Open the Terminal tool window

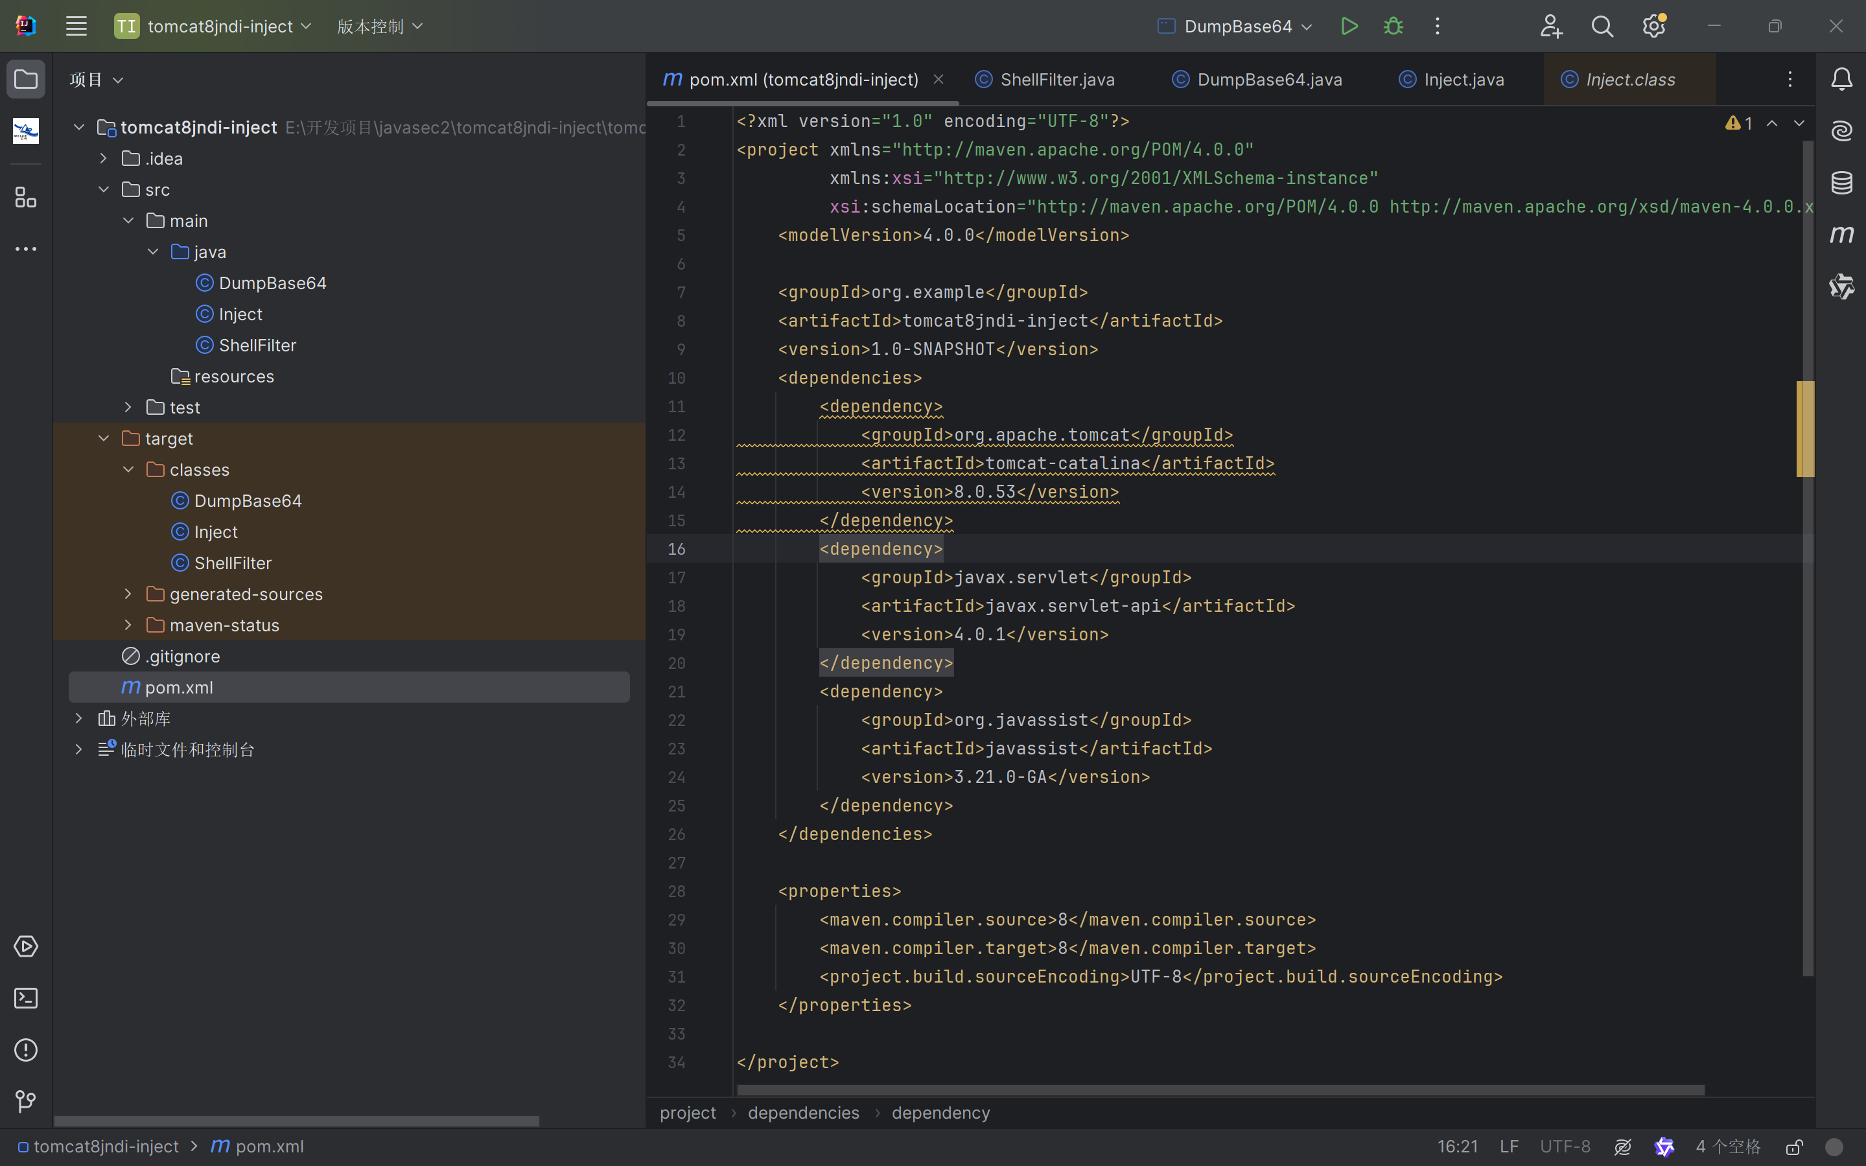click(25, 998)
